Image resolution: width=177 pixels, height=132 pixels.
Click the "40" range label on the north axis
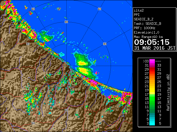tap(66, 22)
